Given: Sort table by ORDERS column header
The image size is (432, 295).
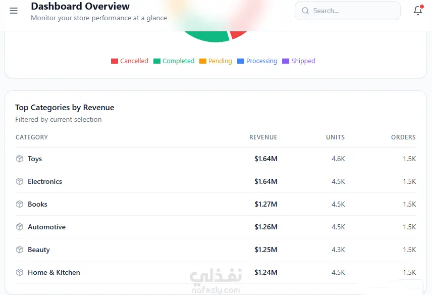Looking at the screenshot, I should [x=403, y=137].
